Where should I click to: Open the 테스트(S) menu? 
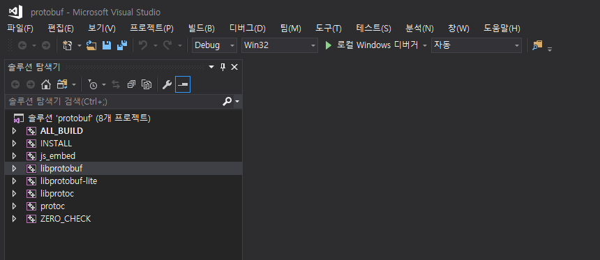pyautogui.click(x=374, y=29)
